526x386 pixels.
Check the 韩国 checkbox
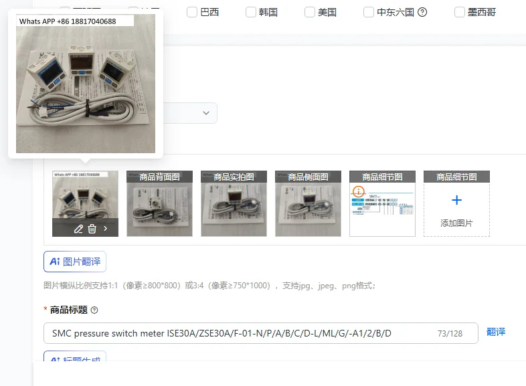[250, 13]
